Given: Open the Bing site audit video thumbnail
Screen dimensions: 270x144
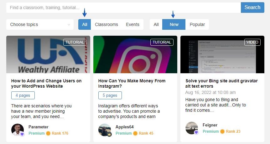Looking at the screenshot, I should 222,54.
